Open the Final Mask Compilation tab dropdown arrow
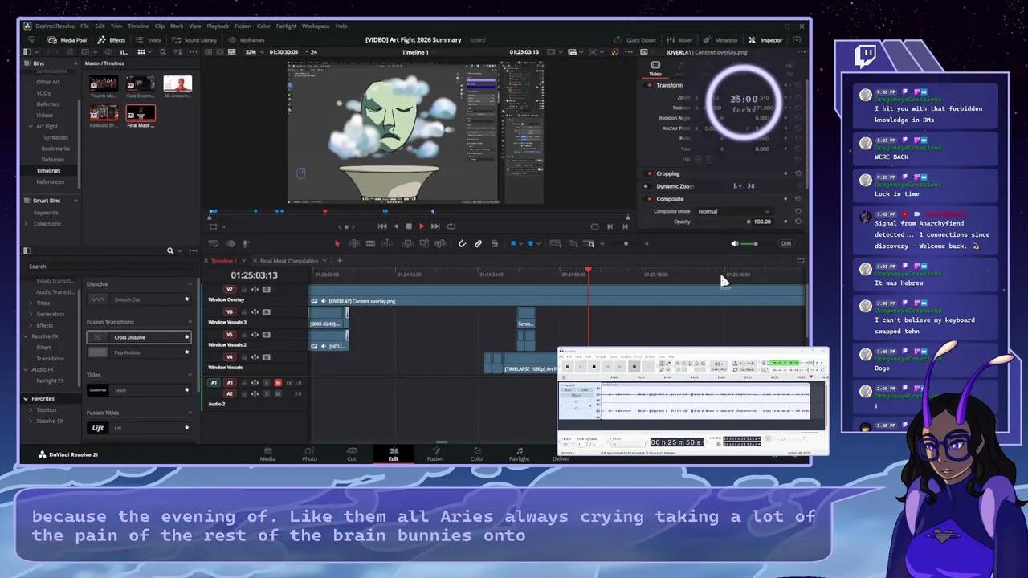The image size is (1028, 578). click(324, 261)
